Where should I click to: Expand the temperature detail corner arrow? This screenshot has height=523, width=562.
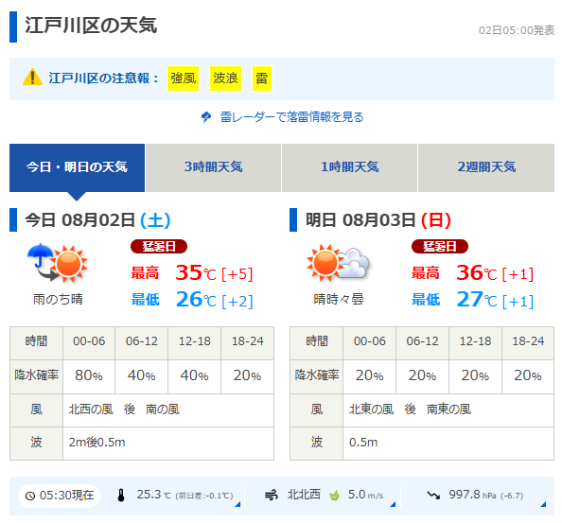click(x=237, y=504)
